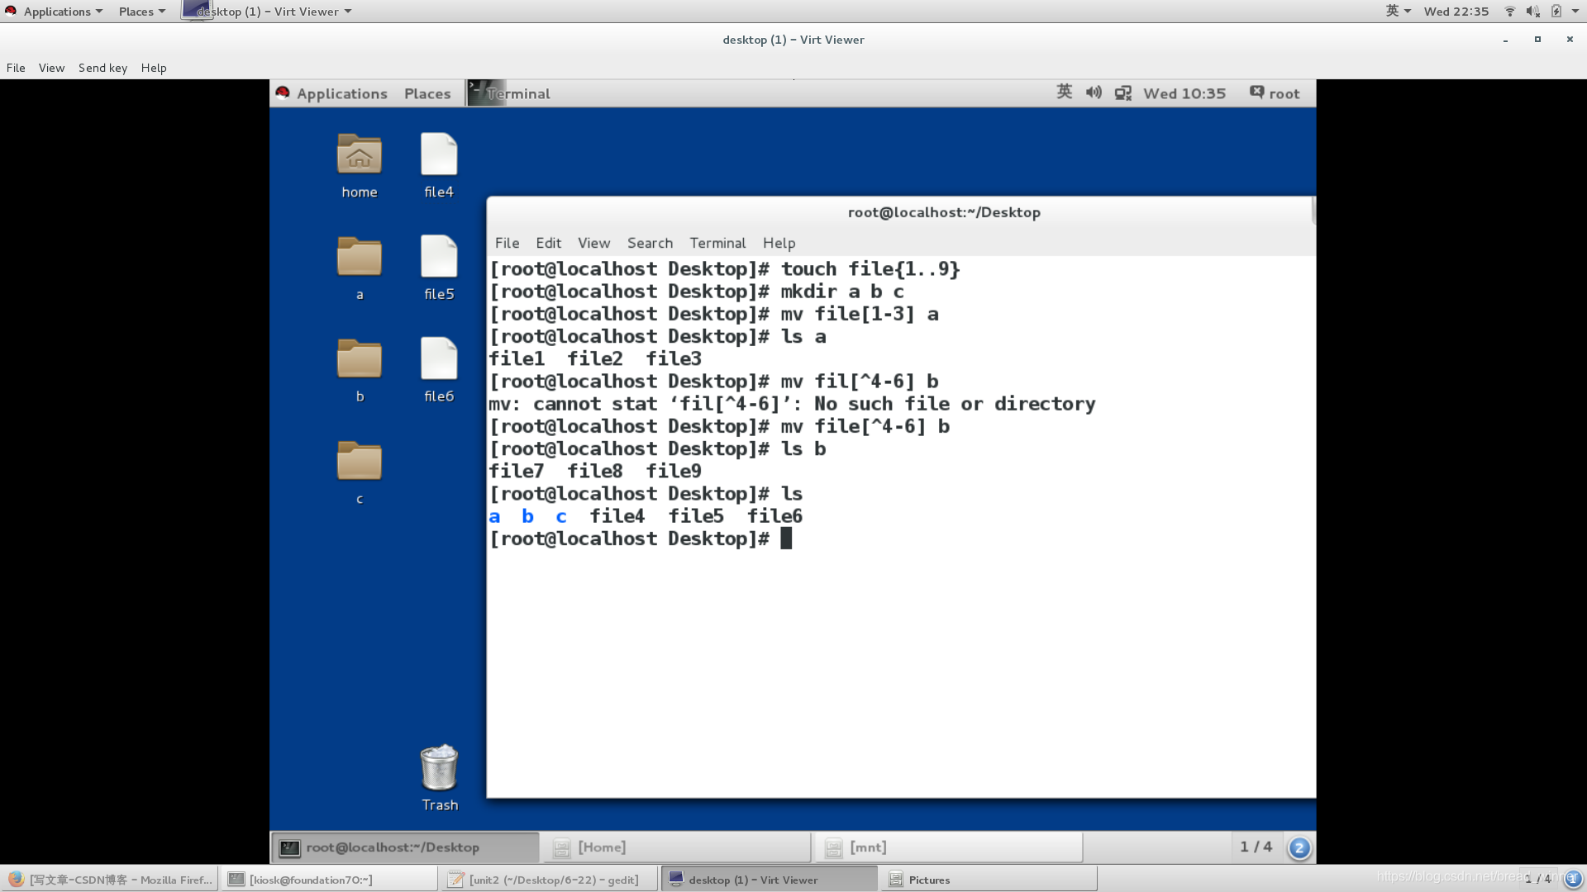Viewport: 1587px width, 892px height.
Task: Click the guest workspace switcher circle icon
Action: coord(1299,847)
